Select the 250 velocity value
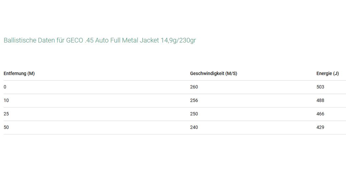This screenshot has height=173, width=346. 194,114
